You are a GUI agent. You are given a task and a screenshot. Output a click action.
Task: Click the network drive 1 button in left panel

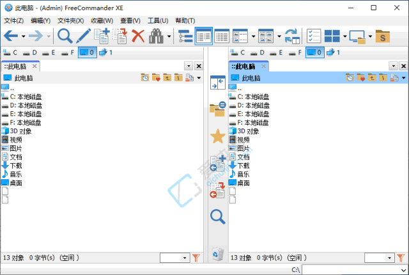point(106,52)
